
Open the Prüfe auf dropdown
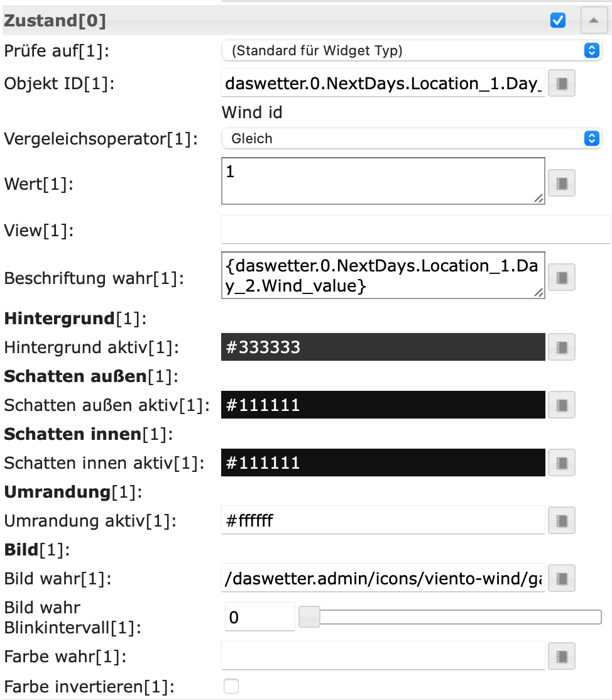pyautogui.click(x=412, y=51)
